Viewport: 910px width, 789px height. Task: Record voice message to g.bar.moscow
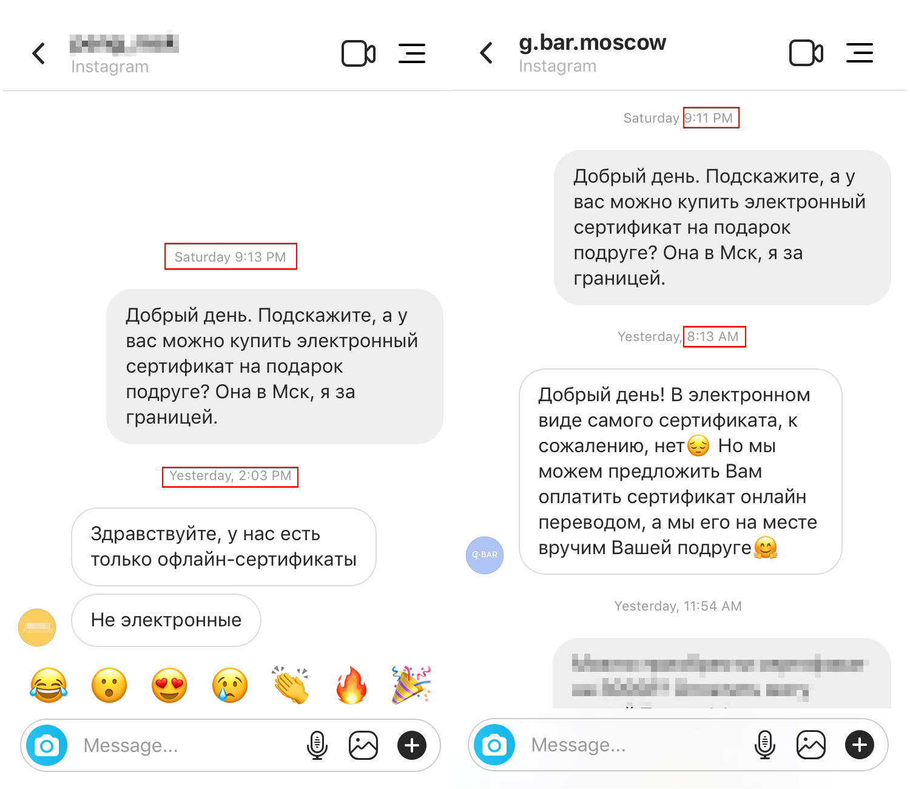point(765,745)
